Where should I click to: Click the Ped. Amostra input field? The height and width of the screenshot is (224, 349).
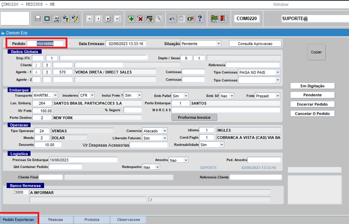coord(264,160)
